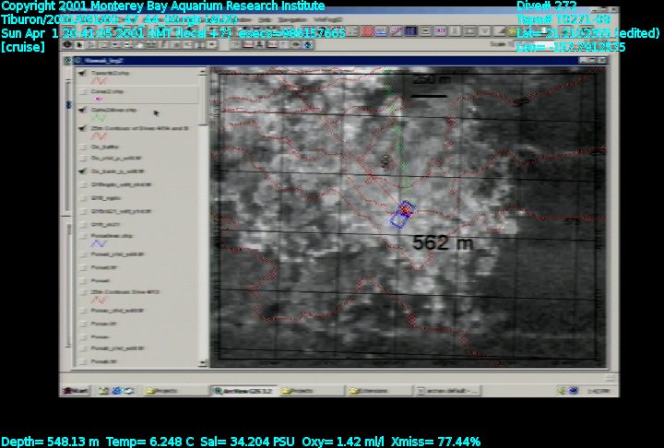
Task: Open the Help menu
Action: click(x=266, y=19)
